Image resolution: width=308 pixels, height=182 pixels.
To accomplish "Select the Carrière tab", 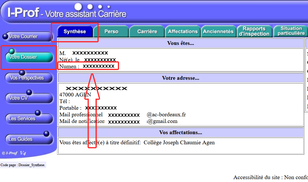I will 147,31.
